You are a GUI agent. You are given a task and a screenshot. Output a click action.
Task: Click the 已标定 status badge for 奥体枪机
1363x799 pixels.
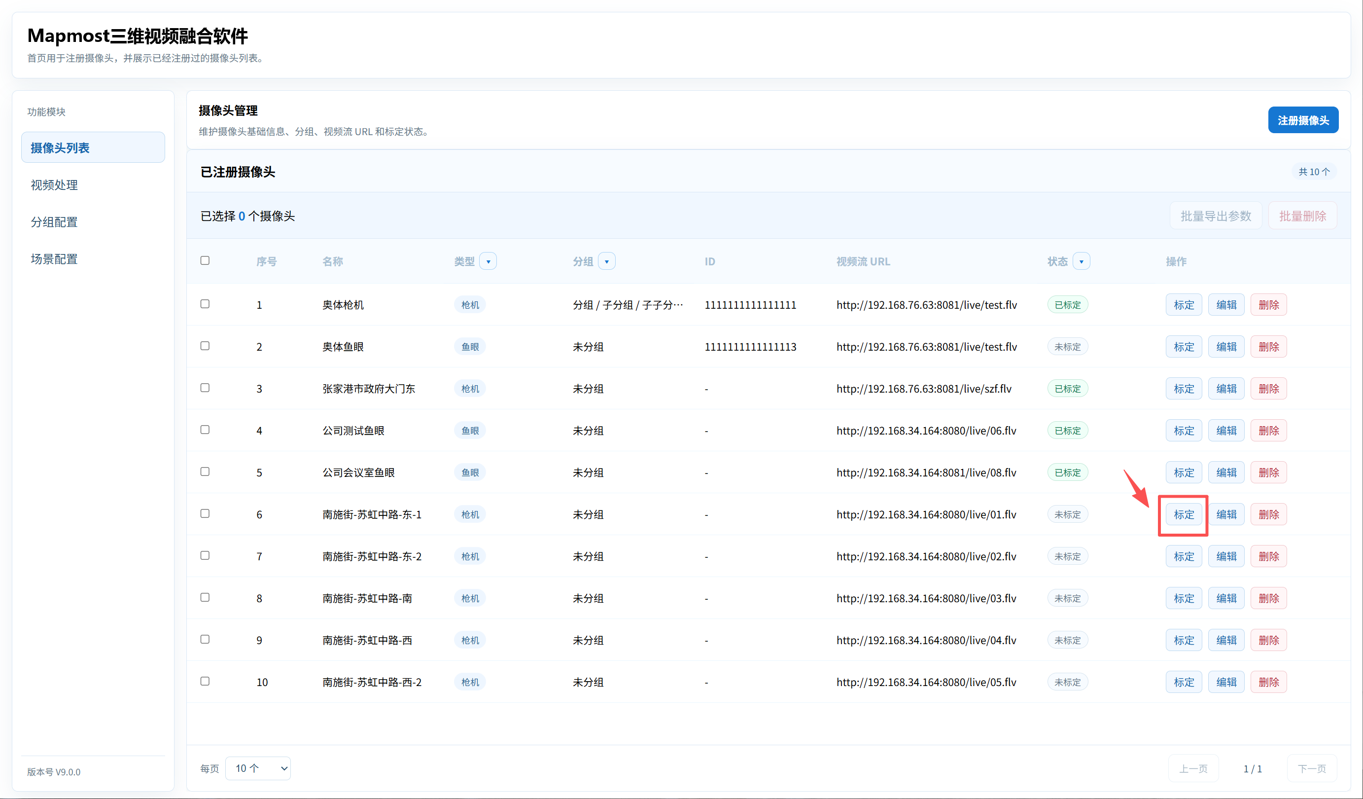tap(1068, 305)
